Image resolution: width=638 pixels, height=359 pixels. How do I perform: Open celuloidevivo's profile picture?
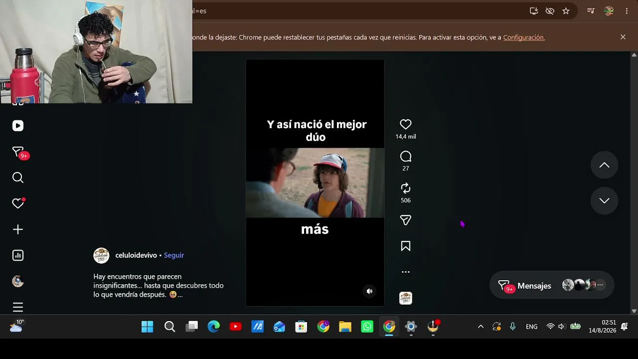tap(101, 255)
